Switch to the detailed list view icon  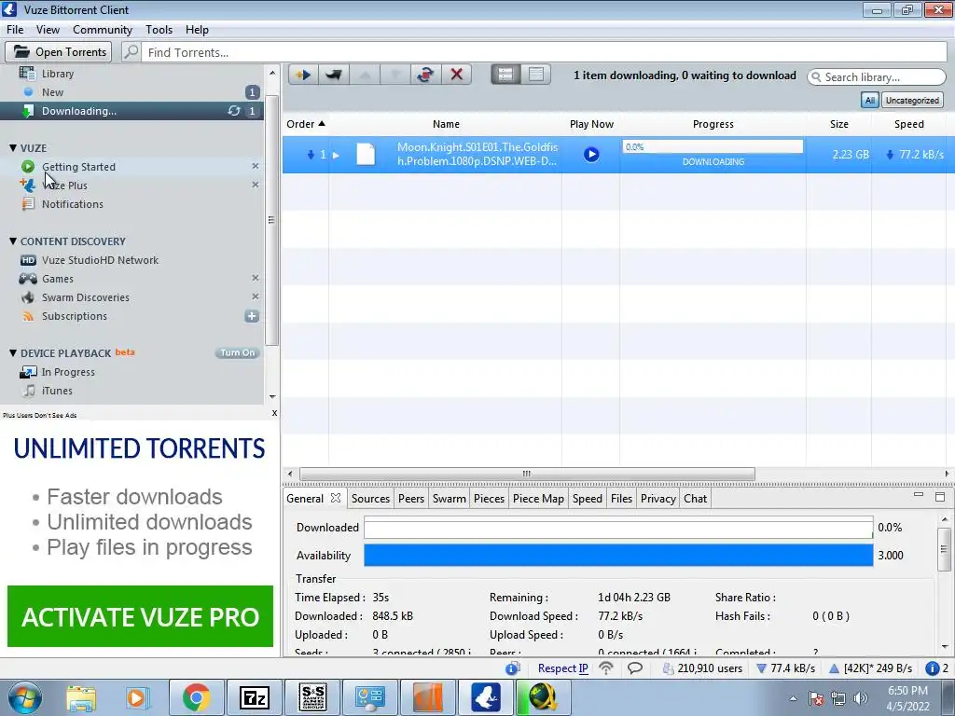click(536, 75)
